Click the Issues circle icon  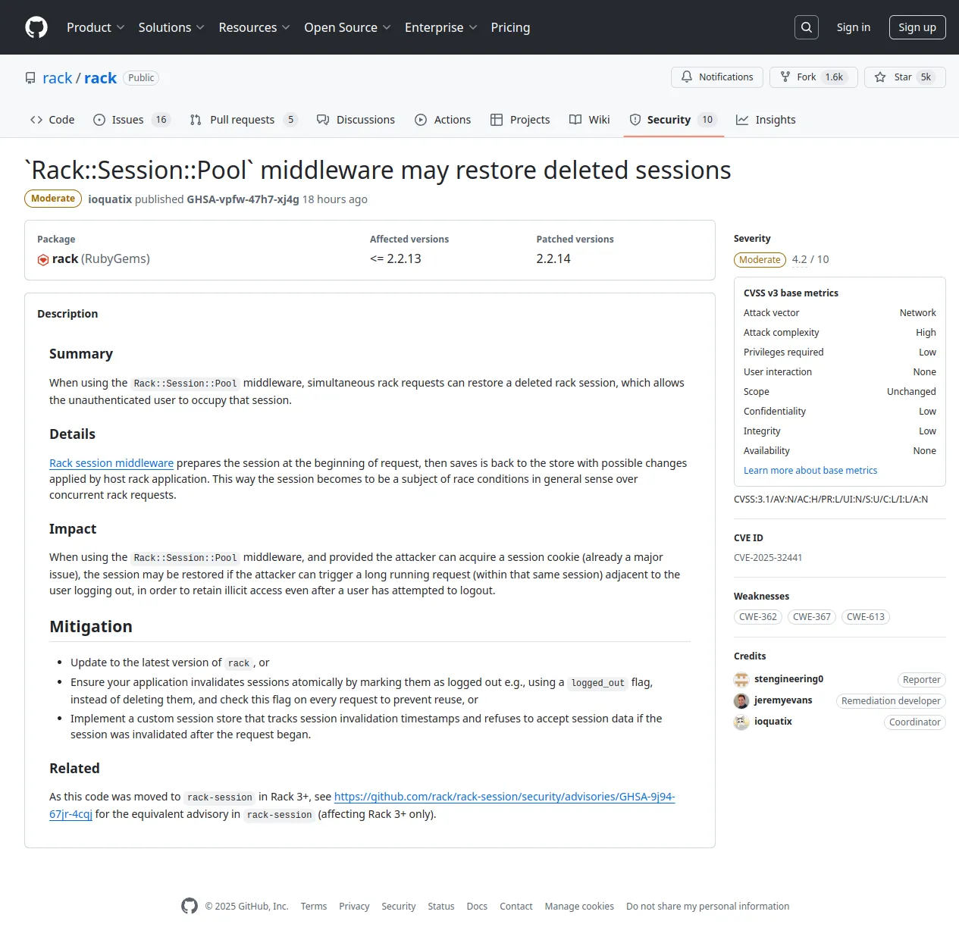click(x=99, y=120)
